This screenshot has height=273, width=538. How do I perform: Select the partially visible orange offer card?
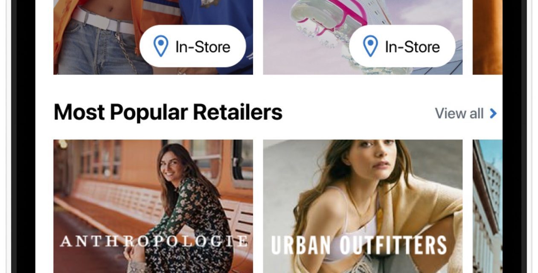[488, 37]
